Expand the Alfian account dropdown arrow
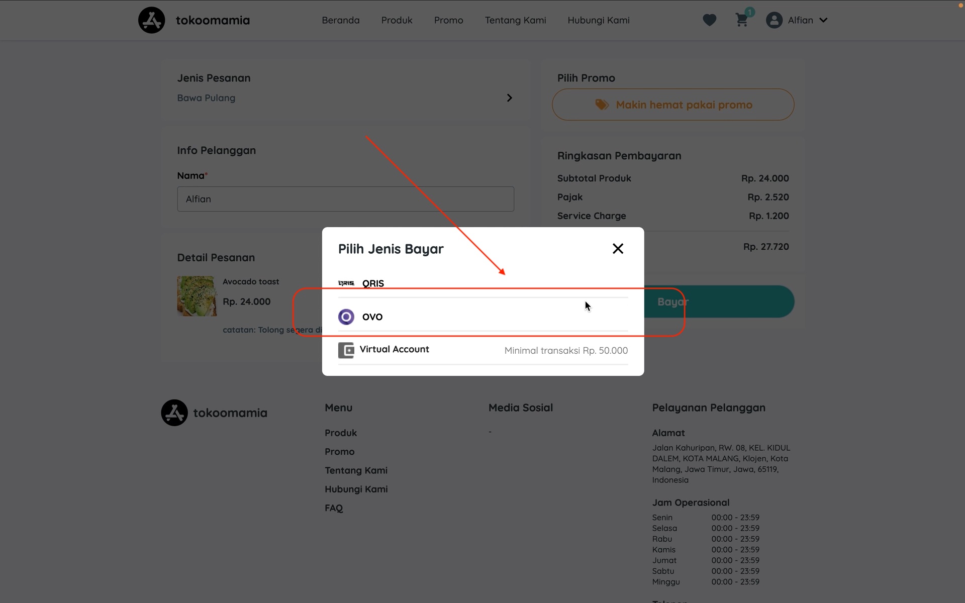 (x=823, y=20)
